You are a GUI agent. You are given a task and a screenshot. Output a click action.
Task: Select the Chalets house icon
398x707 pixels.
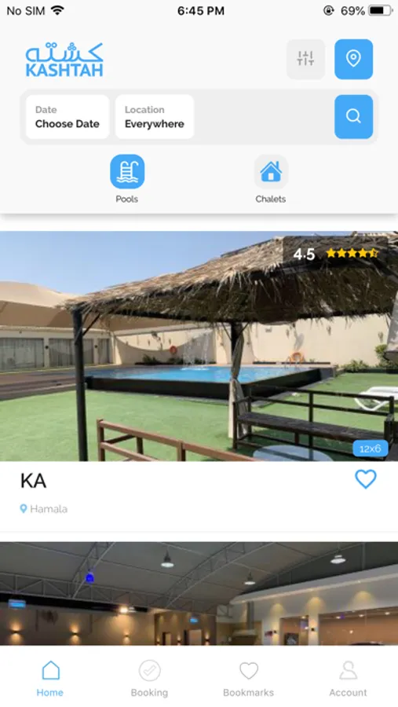click(271, 171)
